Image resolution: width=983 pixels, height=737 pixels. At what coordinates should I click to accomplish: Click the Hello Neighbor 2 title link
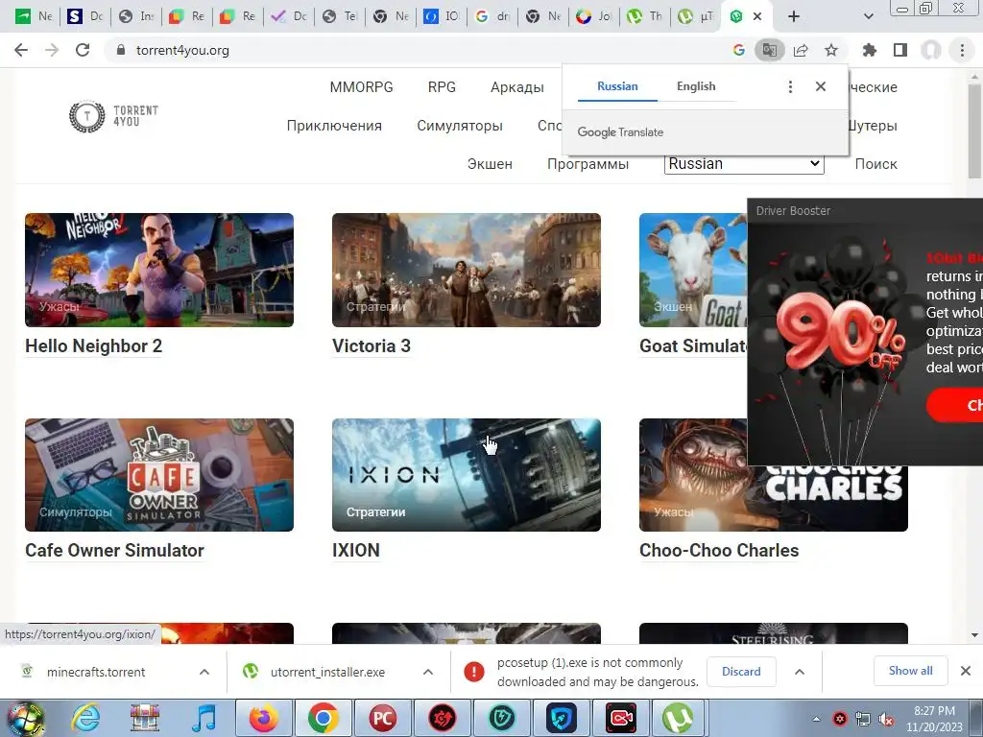93,345
